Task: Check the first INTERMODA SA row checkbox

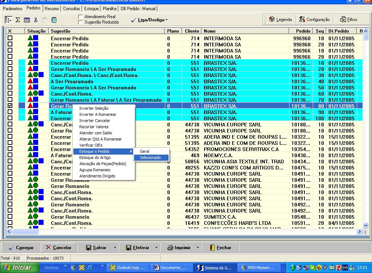Action: 10,38
